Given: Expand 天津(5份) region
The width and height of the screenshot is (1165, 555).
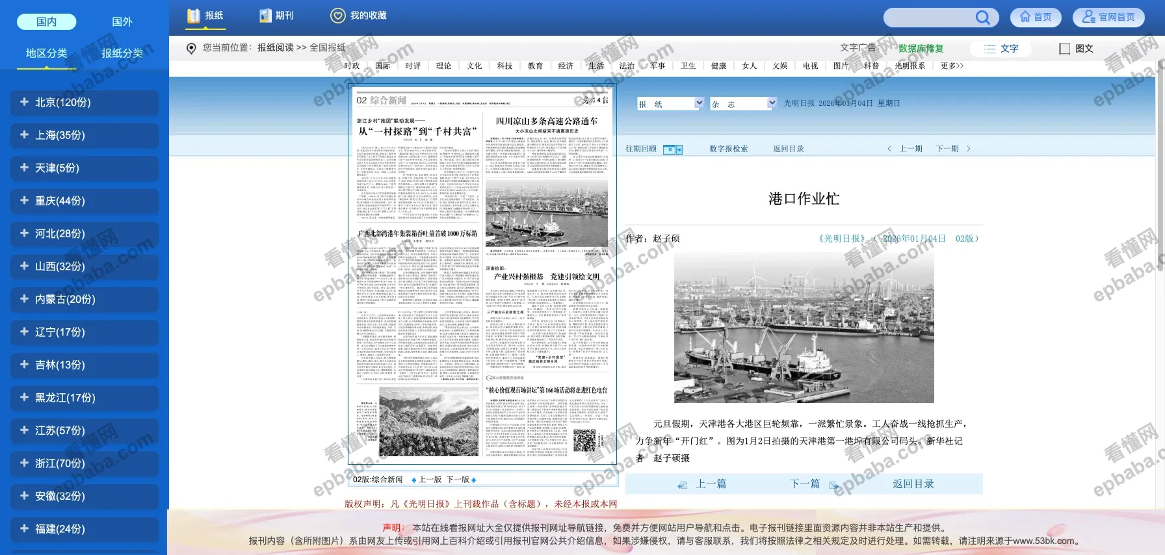Looking at the screenshot, I should coord(85,168).
